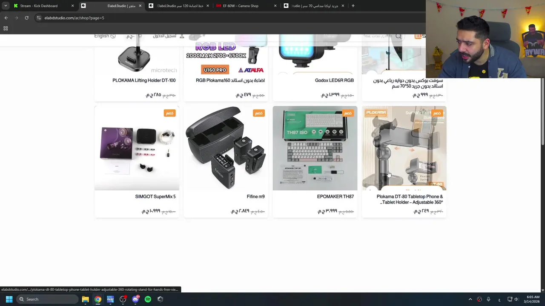Screen dimensions: 545x306
Task: Open the Chrome tab search dropdown arrow
Action: tap(6, 6)
